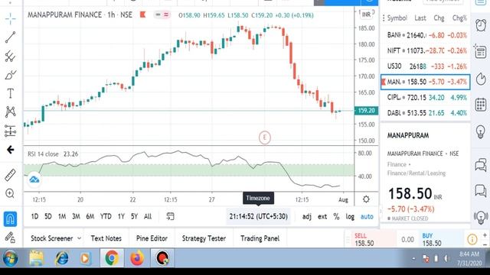Set chart range to 1D
The height and width of the screenshot is (275, 490).
34,216
